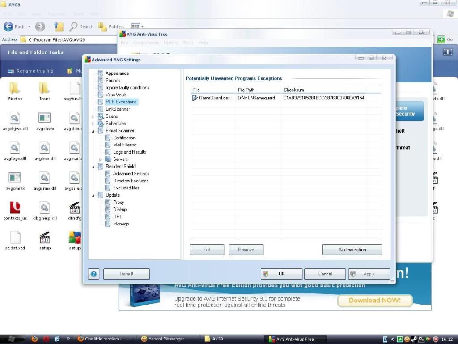The height and width of the screenshot is (344, 458).
Task: Cancel the Advanced AVG Settings dialog
Action: (x=325, y=274)
